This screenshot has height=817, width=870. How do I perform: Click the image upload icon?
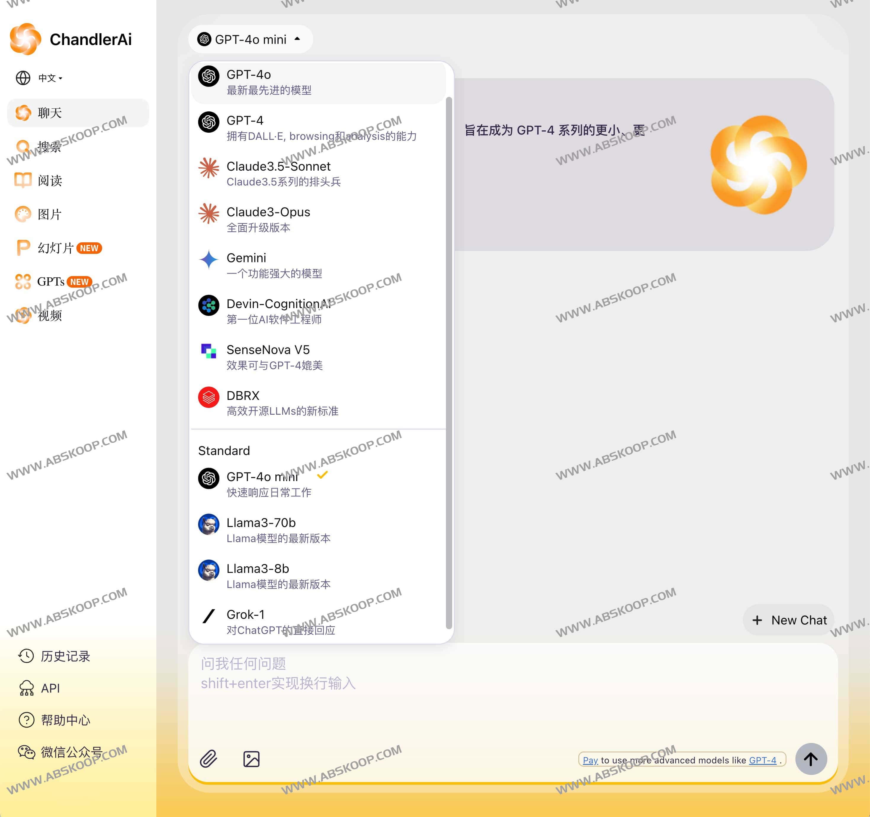pos(251,759)
